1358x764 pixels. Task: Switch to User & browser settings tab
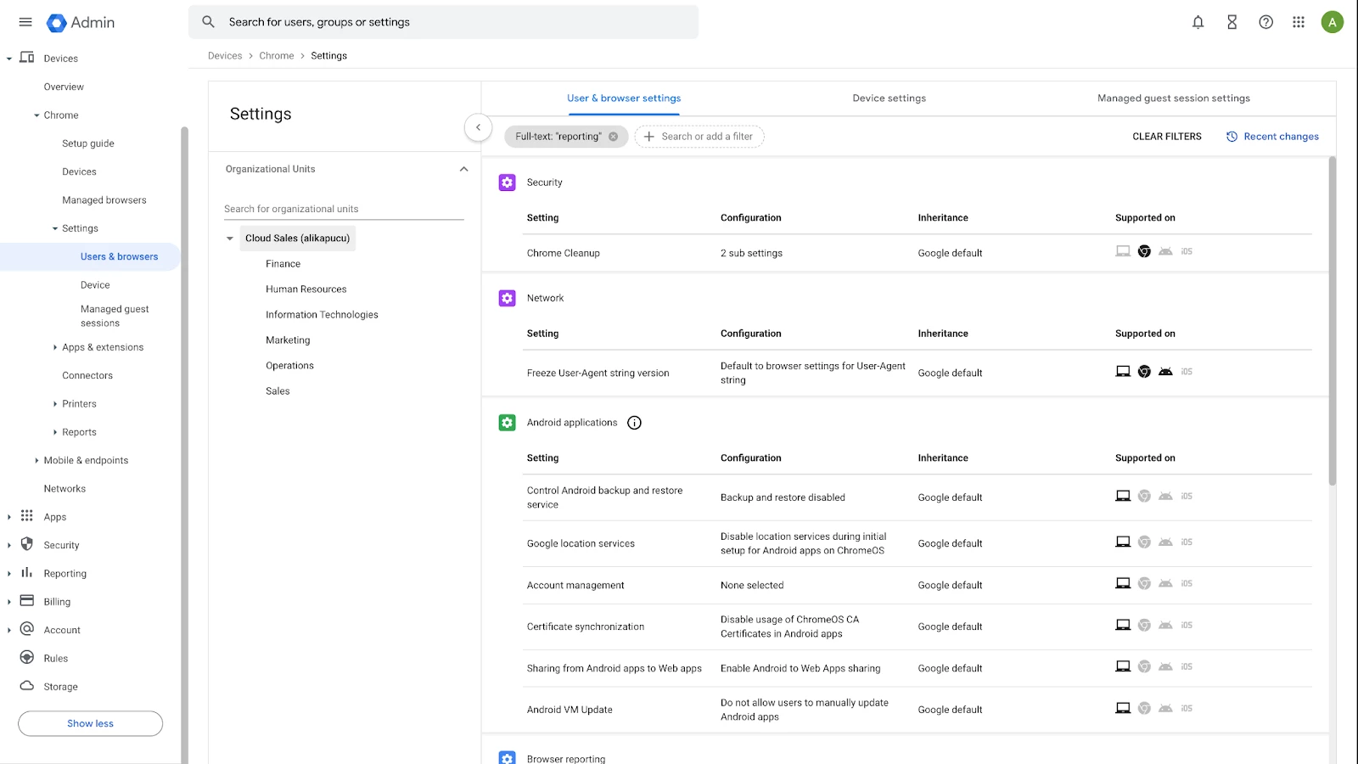click(x=624, y=98)
